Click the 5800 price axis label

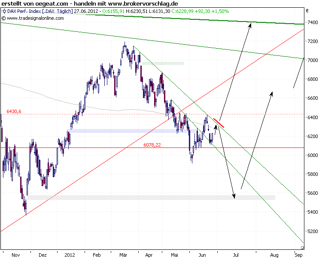pos(313,174)
